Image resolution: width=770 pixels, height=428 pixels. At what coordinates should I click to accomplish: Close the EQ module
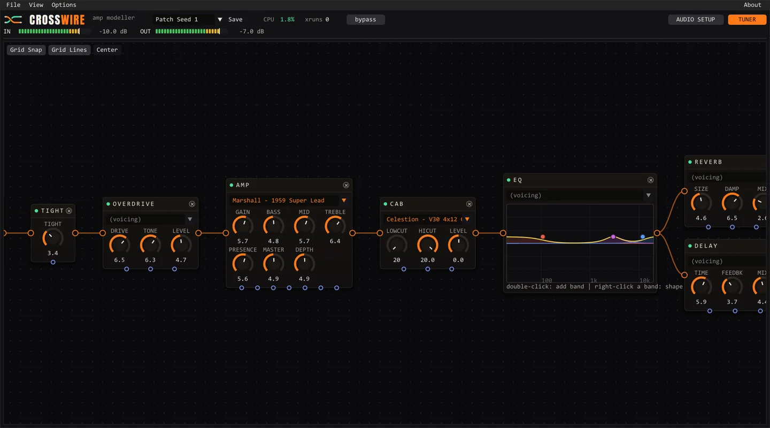[x=650, y=180]
